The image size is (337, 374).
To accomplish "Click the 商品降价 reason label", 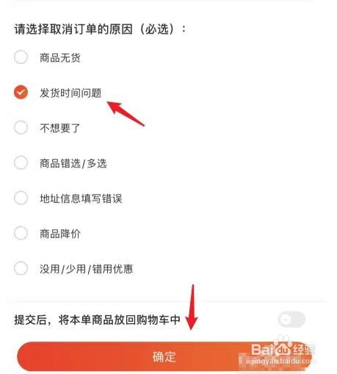I will [60, 234].
